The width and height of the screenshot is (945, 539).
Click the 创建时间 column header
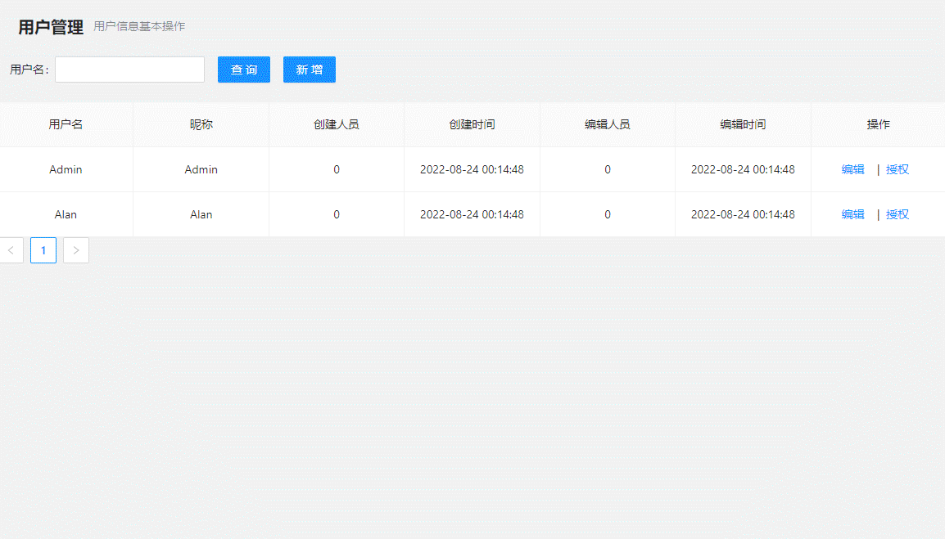[472, 124]
